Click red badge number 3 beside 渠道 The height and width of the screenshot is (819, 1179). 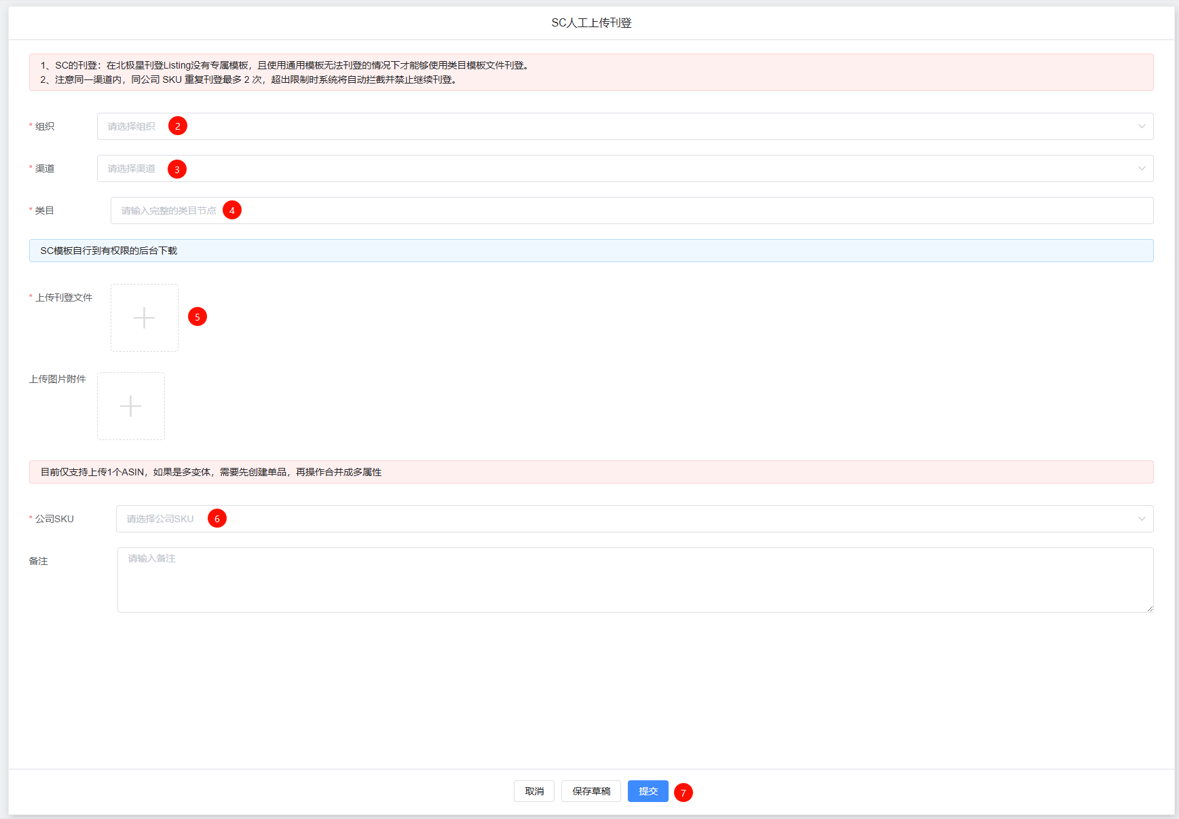(177, 169)
